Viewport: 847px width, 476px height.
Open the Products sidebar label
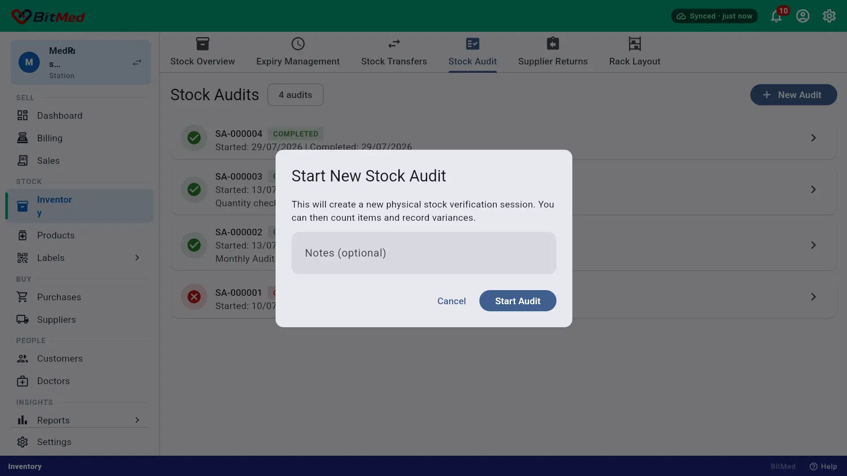pos(56,235)
